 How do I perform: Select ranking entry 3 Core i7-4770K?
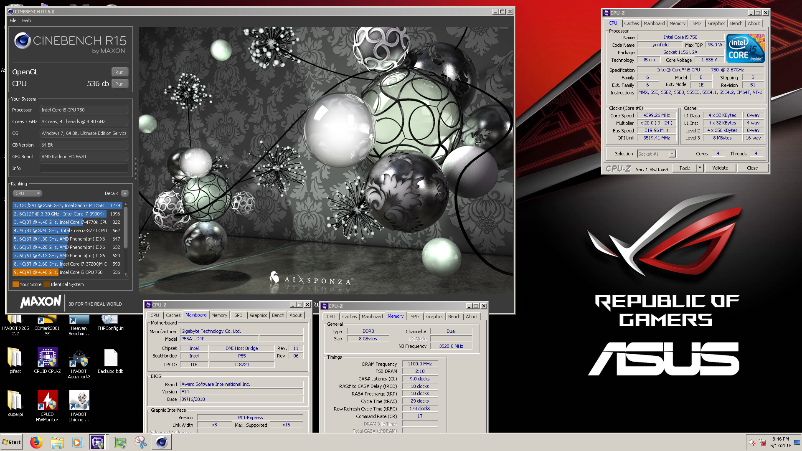[67, 222]
